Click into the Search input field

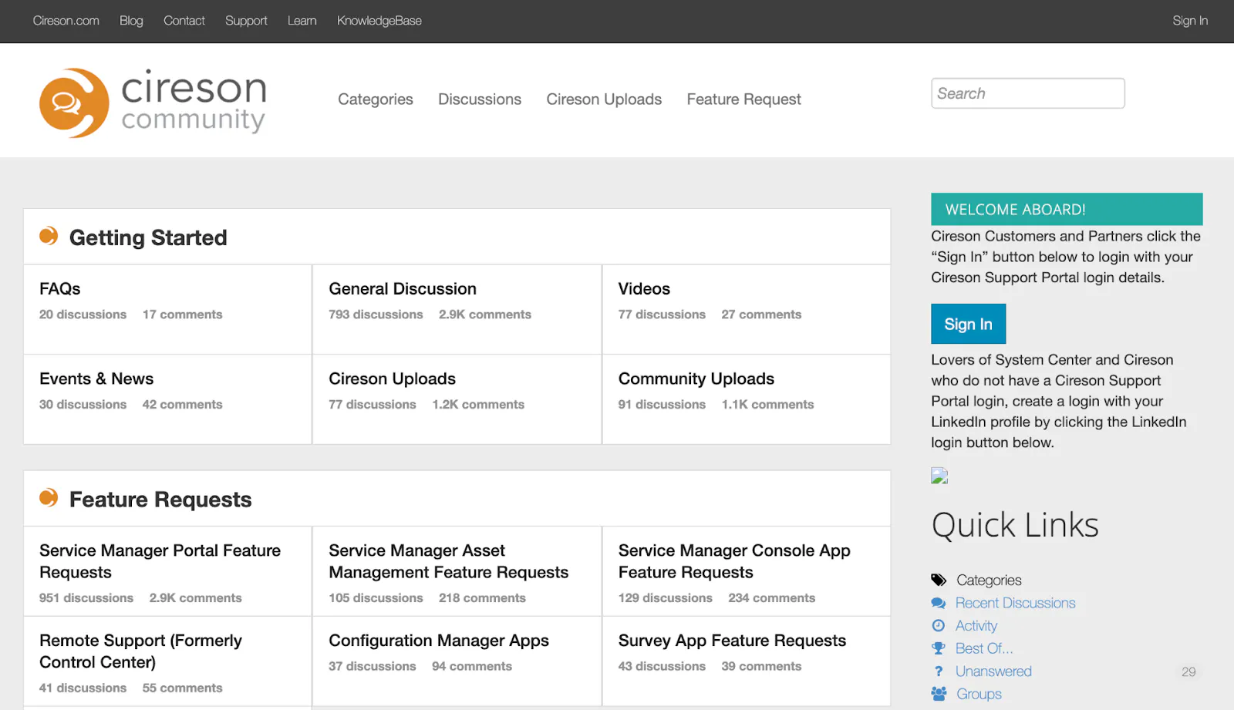click(1027, 93)
